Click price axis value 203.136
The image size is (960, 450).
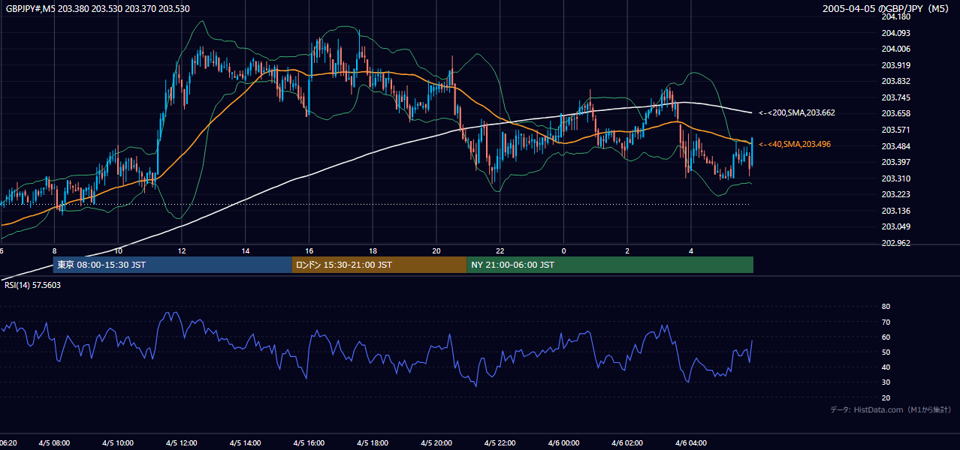(x=895, y=211)
